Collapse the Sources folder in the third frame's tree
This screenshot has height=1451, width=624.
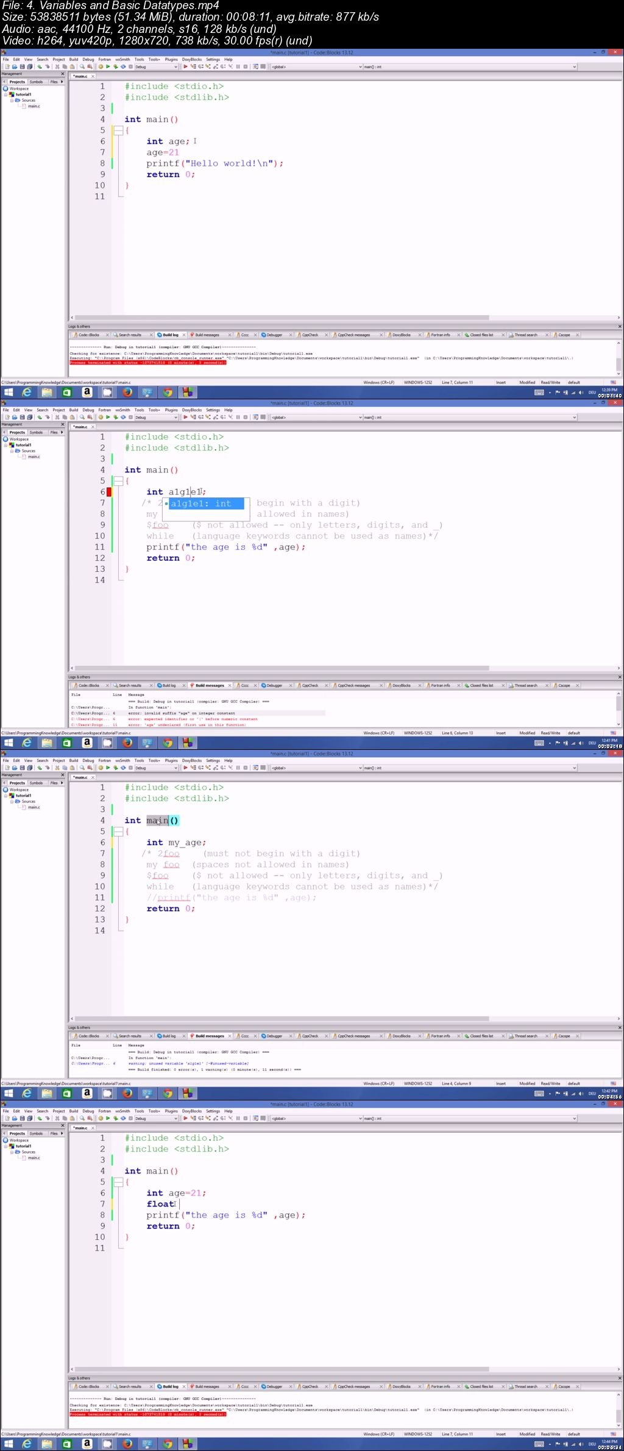pyautogui.click(x=12, y=801)
